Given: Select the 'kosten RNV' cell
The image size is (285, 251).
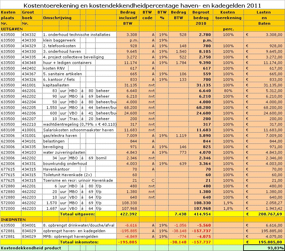Looking at the screenshot, I should 54,68.
